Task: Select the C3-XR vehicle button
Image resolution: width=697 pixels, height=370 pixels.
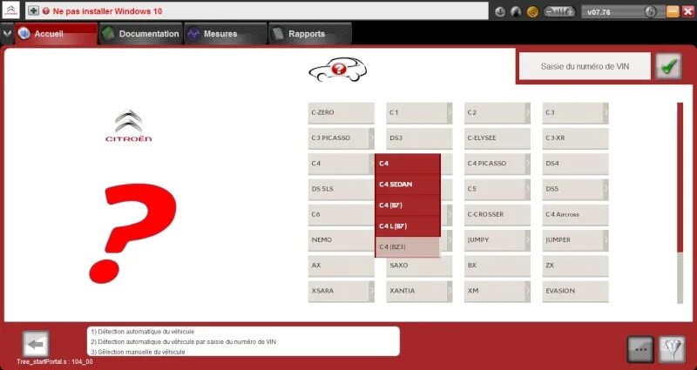Action: tap(575, 138)
